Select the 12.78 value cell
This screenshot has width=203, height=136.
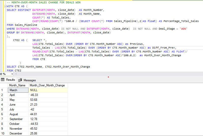click(48, 119)
